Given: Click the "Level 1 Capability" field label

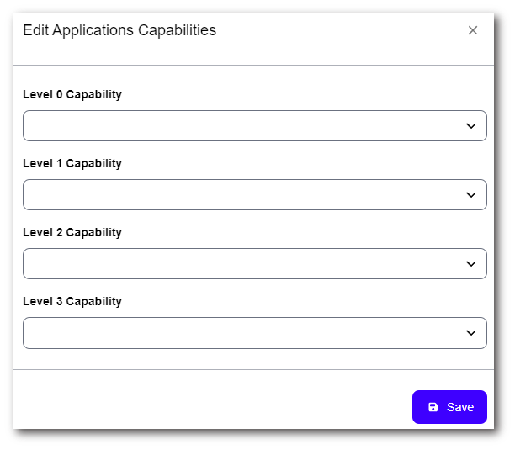Looking at the screenshot, I should click(72, 164).
